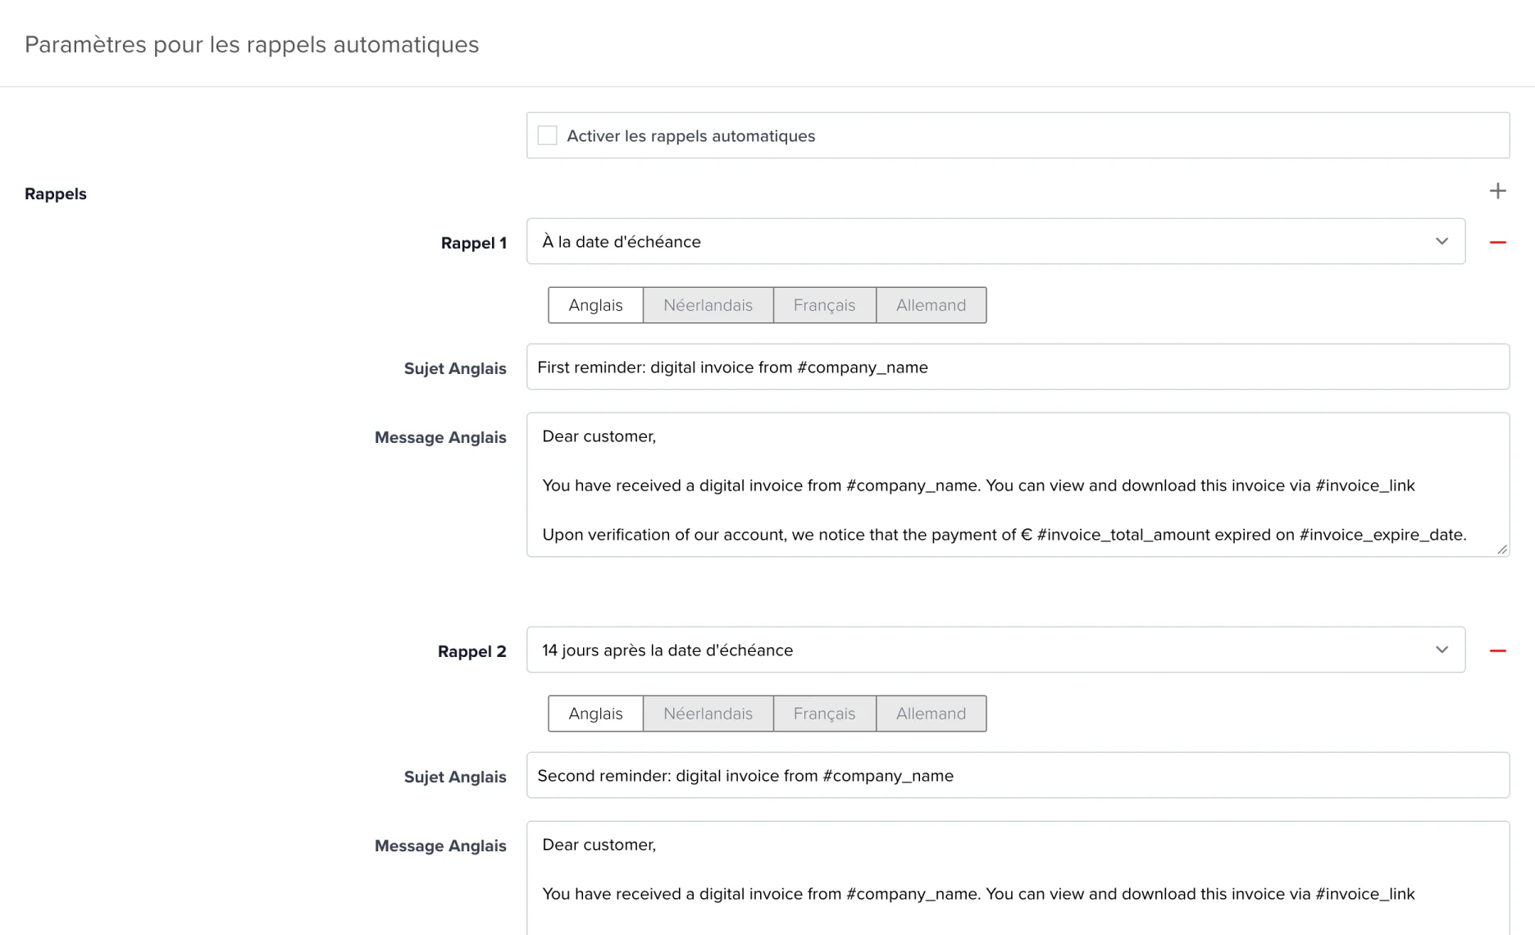Switch to Néerlandais tab in Rappel 2
The image size is (1535, 935).
(x=708, y=714)
